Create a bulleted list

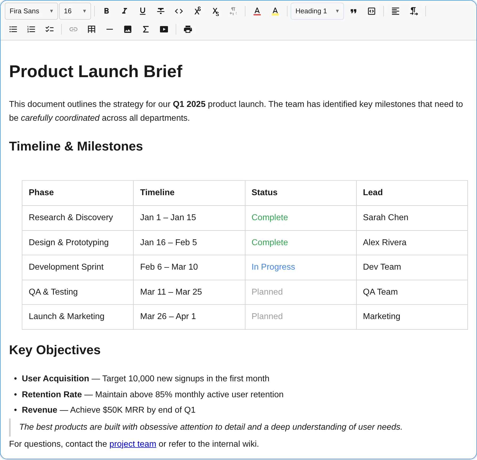click(x=13, y=29)
